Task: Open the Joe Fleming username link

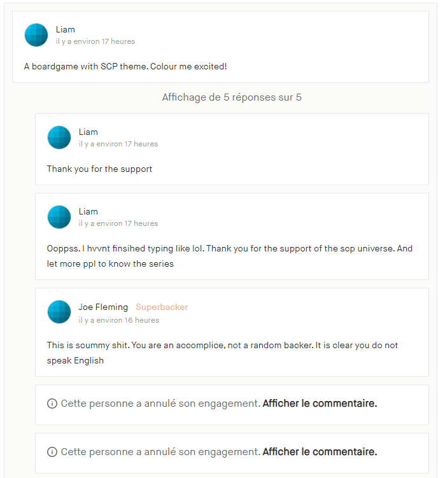Action: (103, 307)
